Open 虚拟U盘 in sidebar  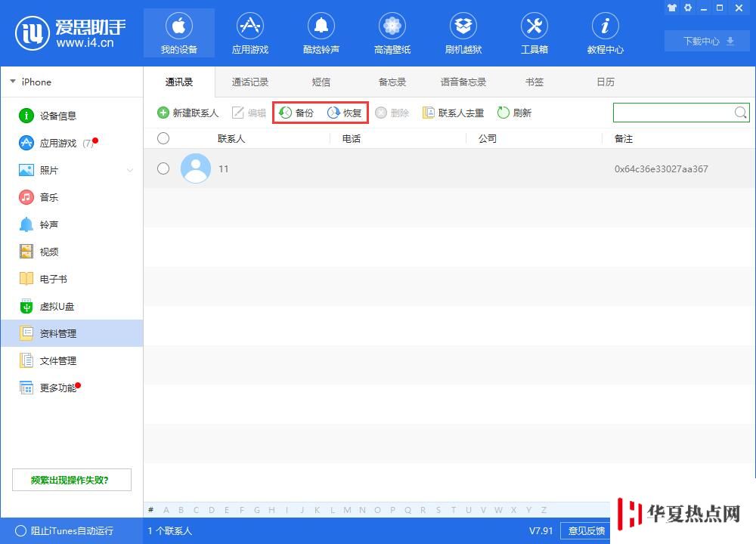(x=72, y=307)
